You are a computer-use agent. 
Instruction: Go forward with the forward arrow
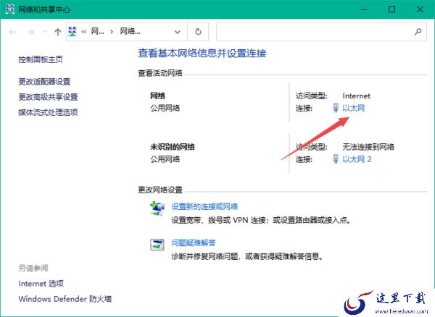(x=30, y=32)
